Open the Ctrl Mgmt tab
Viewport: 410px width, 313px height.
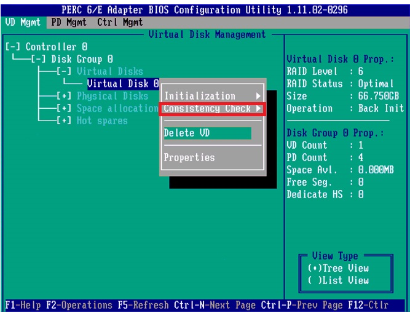tap(120, 22)
